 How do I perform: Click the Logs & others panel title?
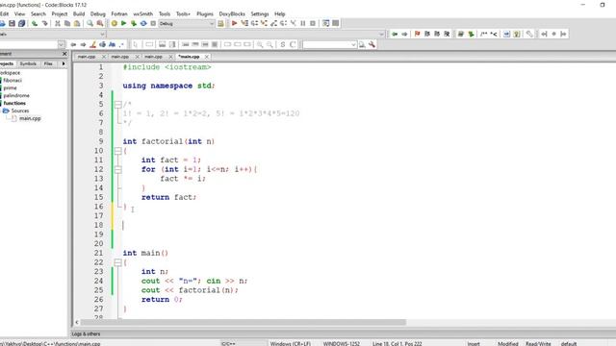(86, 334)
